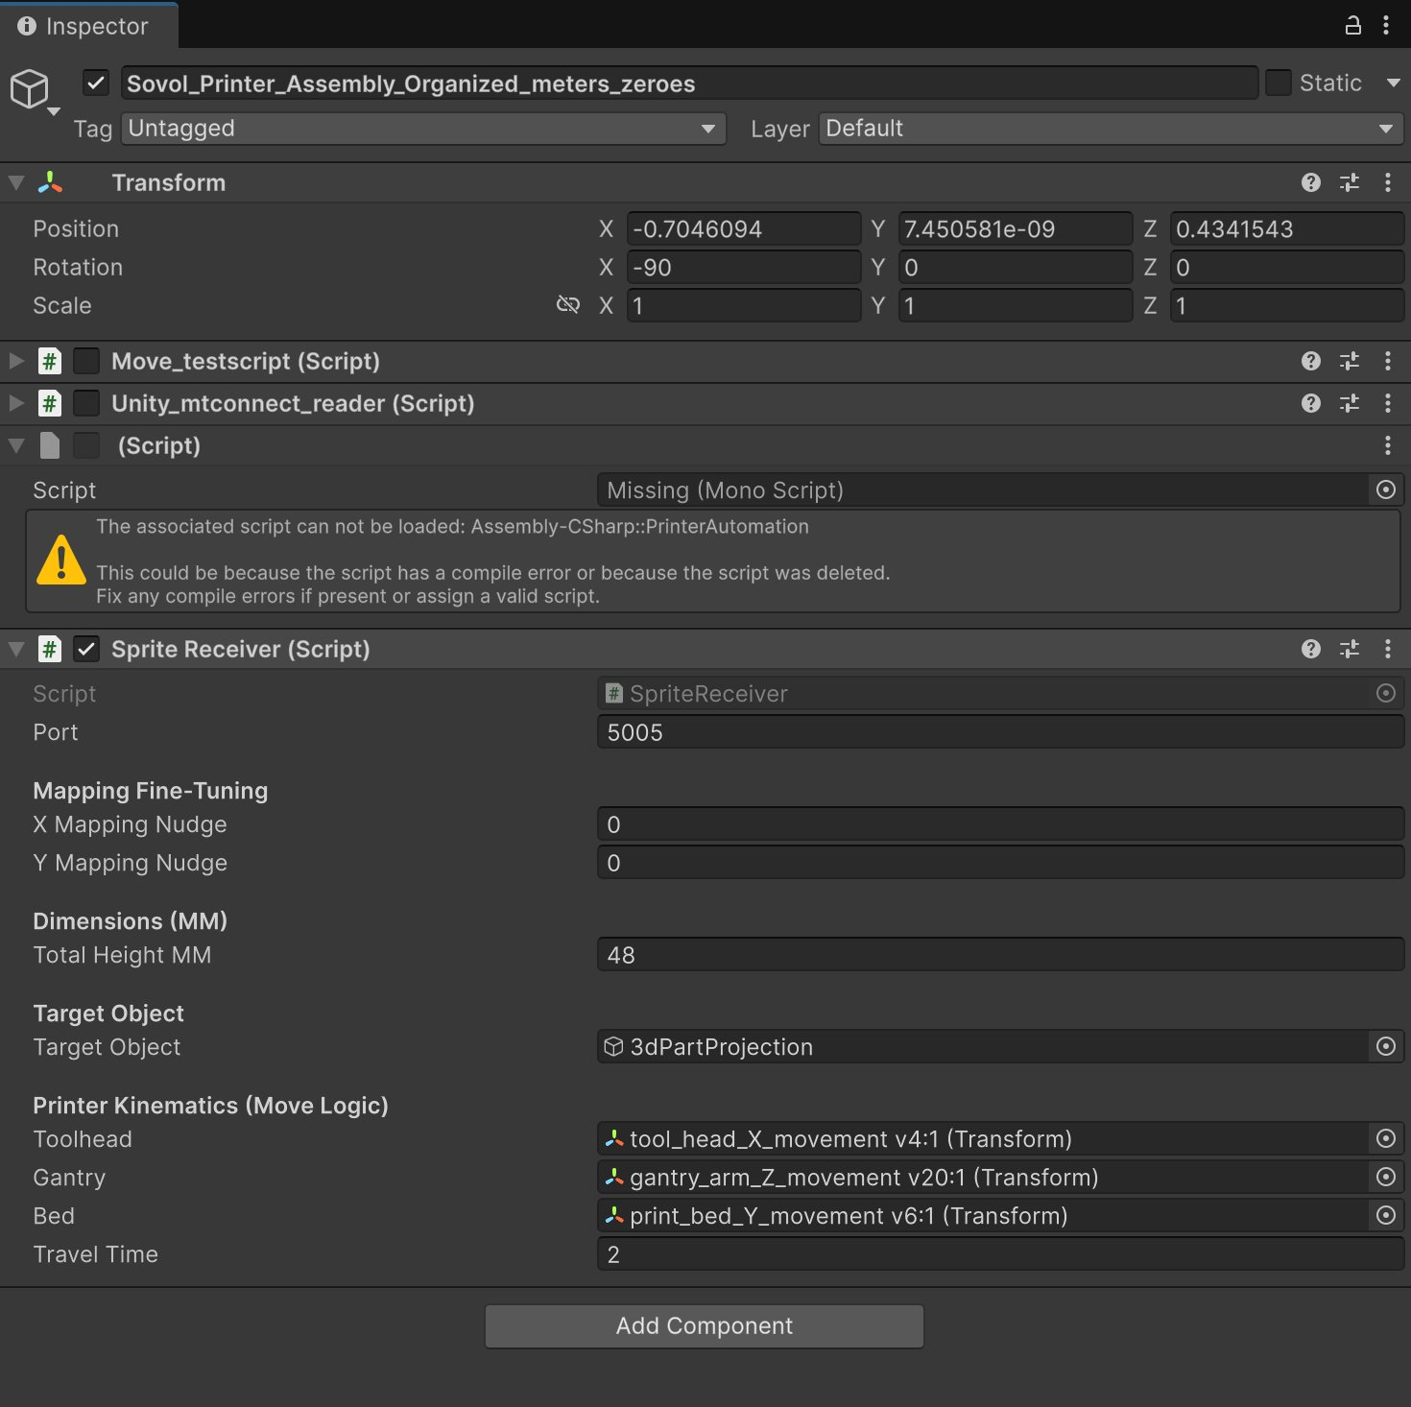Toggle the missing Script component checkbox
Screen dimensions: 1411x1407
(x=86, y=445)
